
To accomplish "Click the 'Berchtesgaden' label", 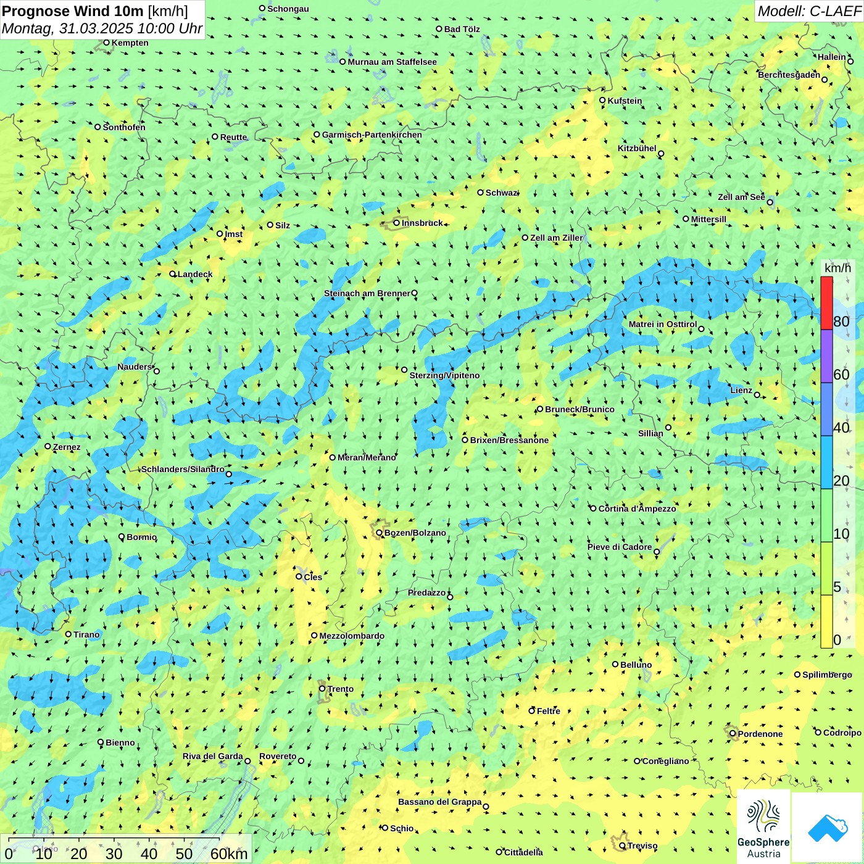I will (x=789, y=75).
